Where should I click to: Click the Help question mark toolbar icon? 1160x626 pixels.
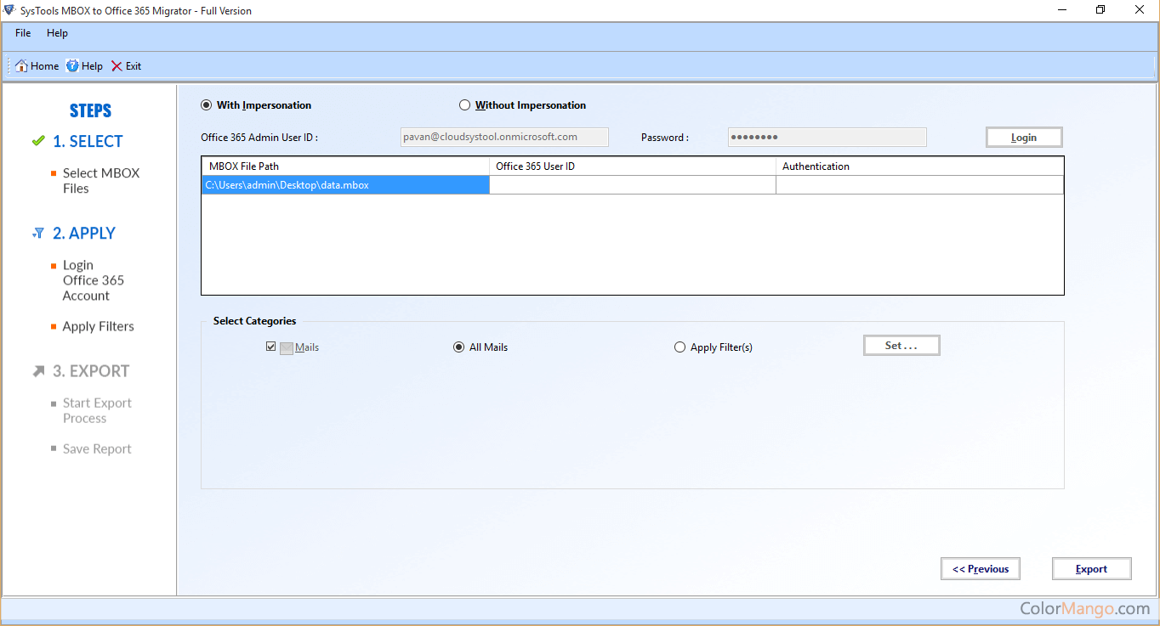click(x=73, y=66)
